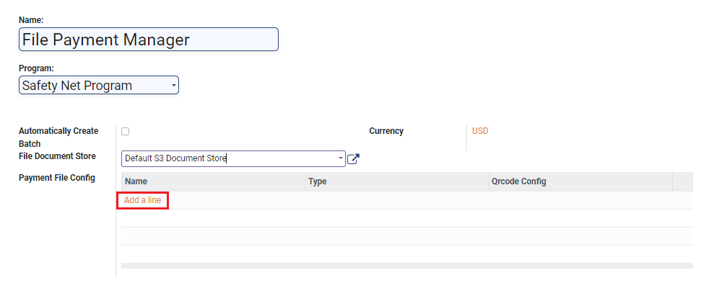Click the File Document Store label
The width and height of the screenshot is (719, 288).
point(57,156)
